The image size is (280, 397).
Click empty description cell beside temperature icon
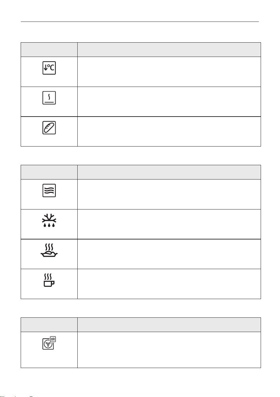[x=169, y=72]
